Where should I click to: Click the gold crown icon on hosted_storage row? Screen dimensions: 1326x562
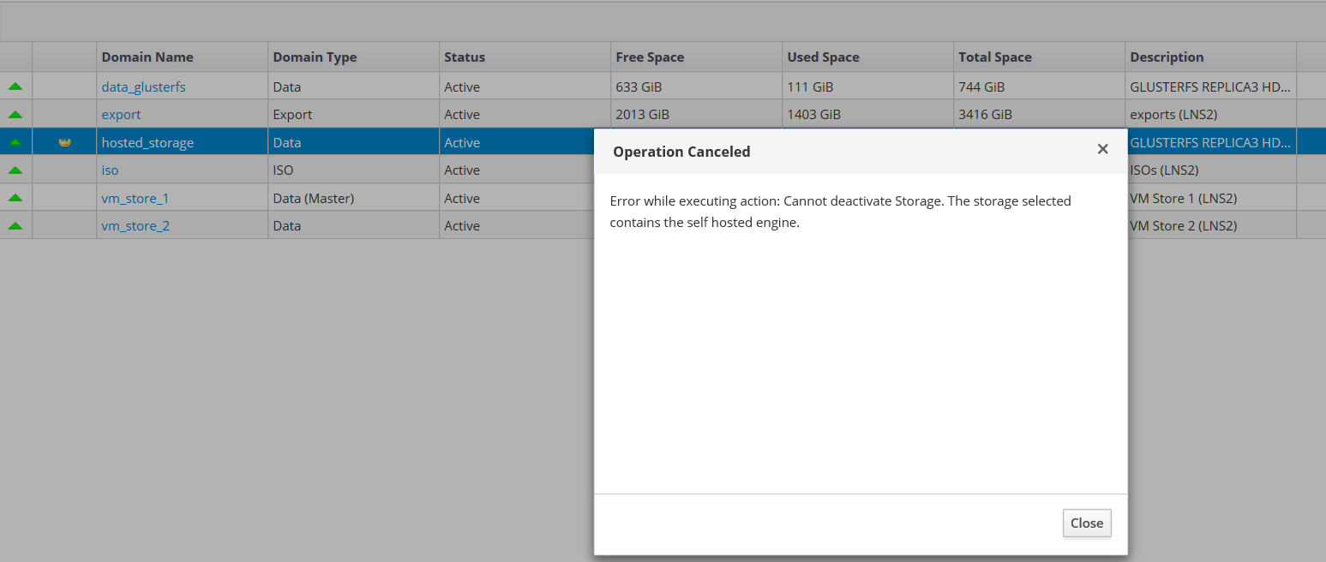tap(64, 142)
